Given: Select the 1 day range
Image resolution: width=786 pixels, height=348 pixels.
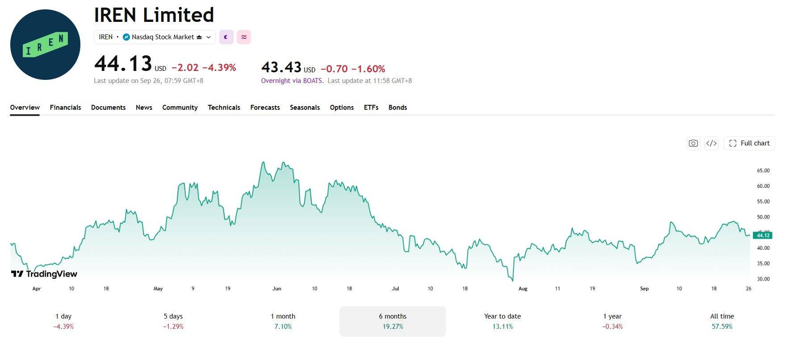Looking at the screenshot, I should (x=63, y=321).
